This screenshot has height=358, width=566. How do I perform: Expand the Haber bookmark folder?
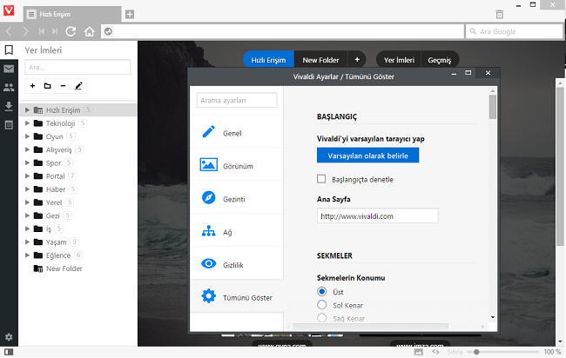(x=28, y=189)
